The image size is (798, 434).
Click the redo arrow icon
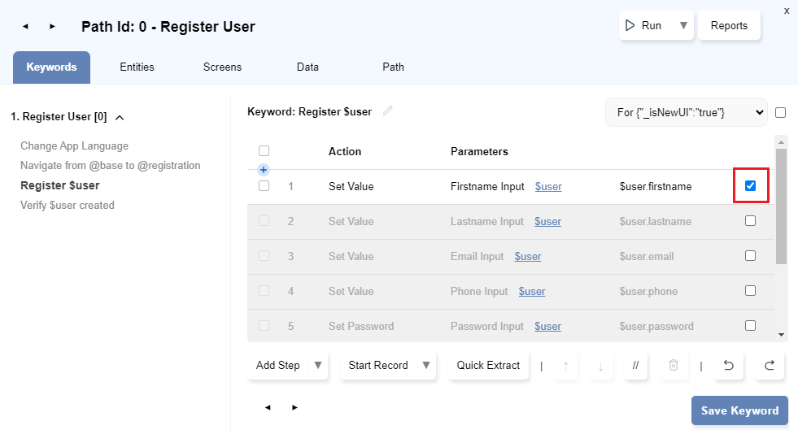pos(769,366)
